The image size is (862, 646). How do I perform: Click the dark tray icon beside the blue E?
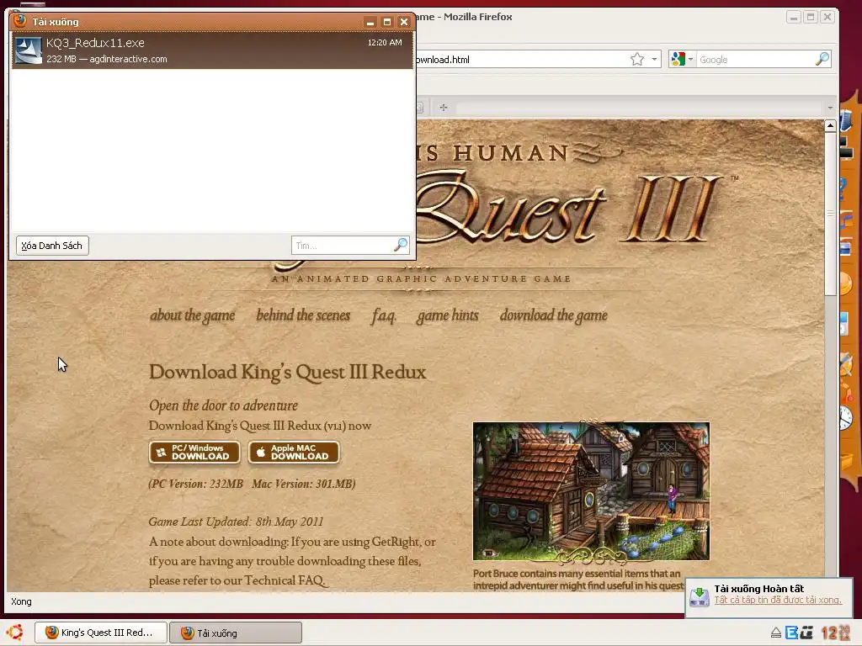(806, 633)
